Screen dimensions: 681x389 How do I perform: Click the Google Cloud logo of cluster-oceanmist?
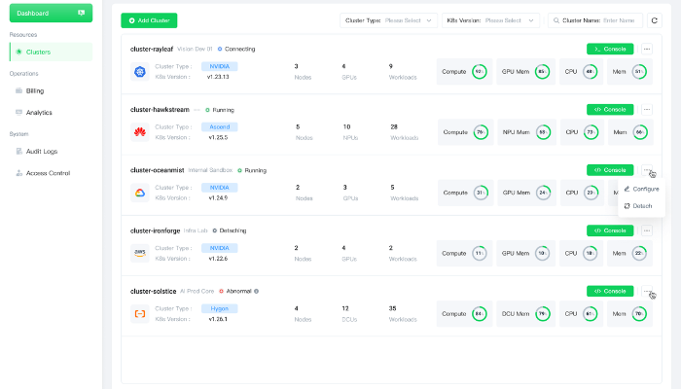pos(139,193)
